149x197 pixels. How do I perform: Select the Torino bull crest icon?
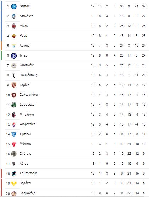pyautogui.click(x=14, y=85)
